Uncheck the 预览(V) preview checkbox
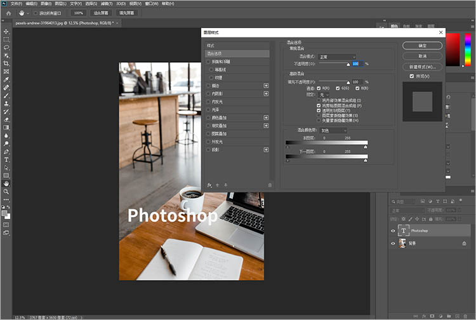This screenshot has height=320, width=476. 413,76
